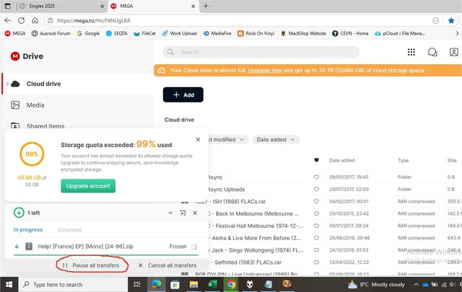Open File Explorer from taskbar
This screenshot has height=292, width=462.
click(193, 284)
